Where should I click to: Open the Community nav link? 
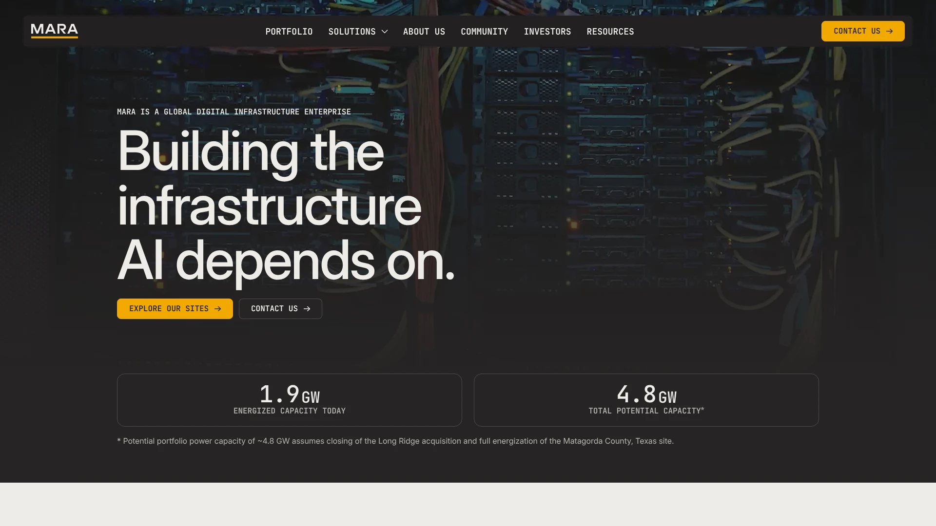coord(484,32)
